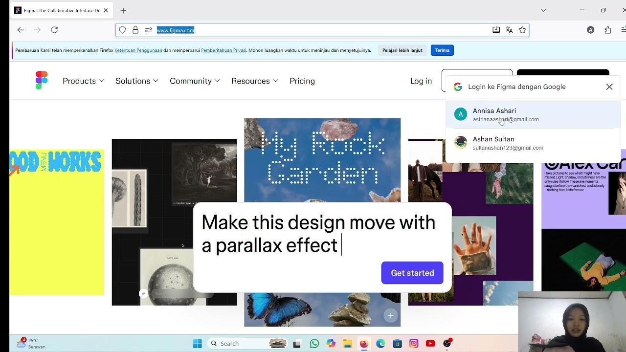Click the parallax effect prompt text box
Image resolution: width=626 pixels, height=352 pixels.
(x=322, y=247)
